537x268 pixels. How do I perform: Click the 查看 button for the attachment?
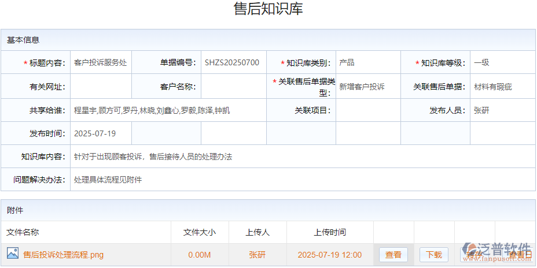[393, 255]
